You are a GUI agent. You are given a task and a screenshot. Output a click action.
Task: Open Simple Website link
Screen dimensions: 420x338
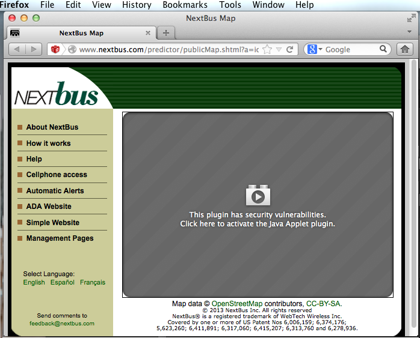pyautogui.click(x=53, y=223)
